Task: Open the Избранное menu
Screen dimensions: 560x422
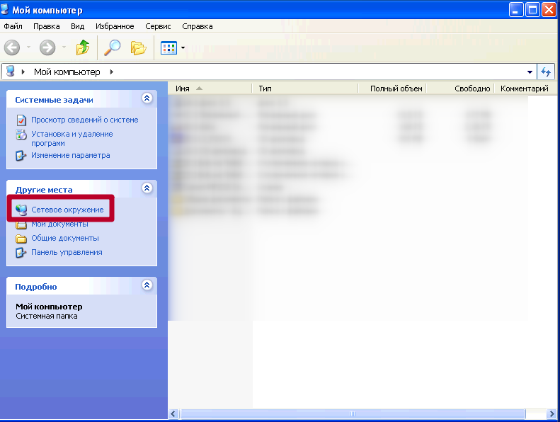Action: 113,26
